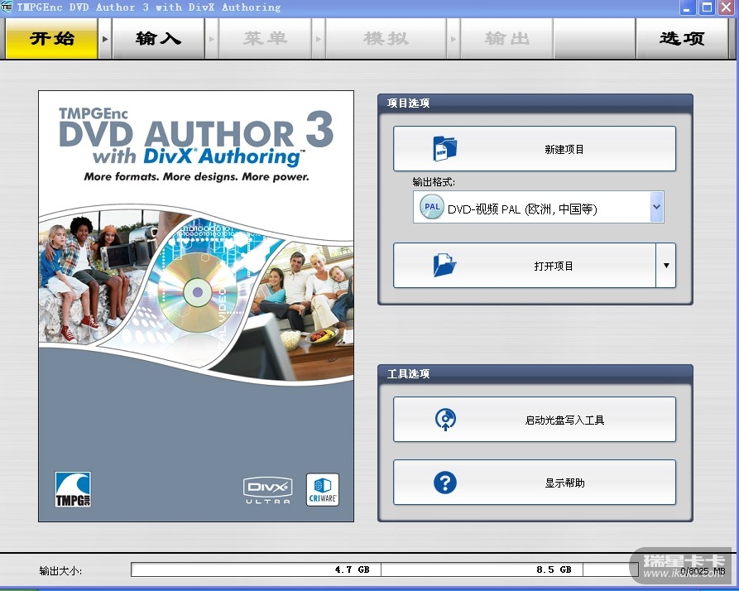Click the 输出大小 label
The width and height of the screenshot is (739, 591).
click(60, 571)
